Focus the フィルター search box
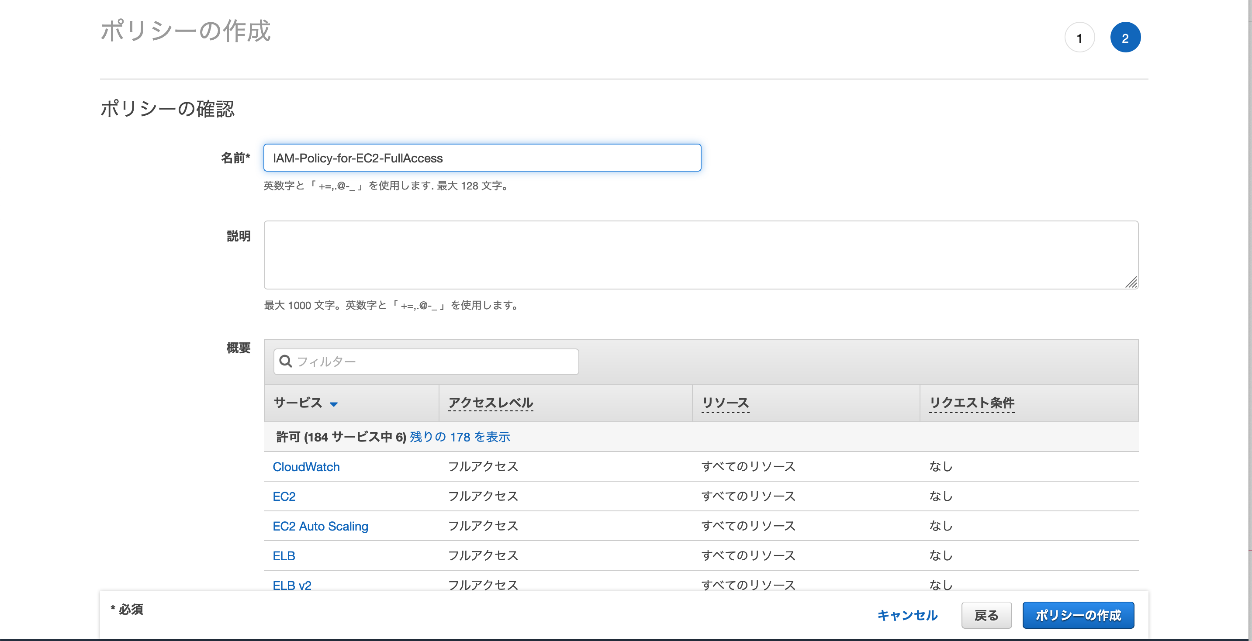This screenshot has height=641, width=1252. coord(432,362)
